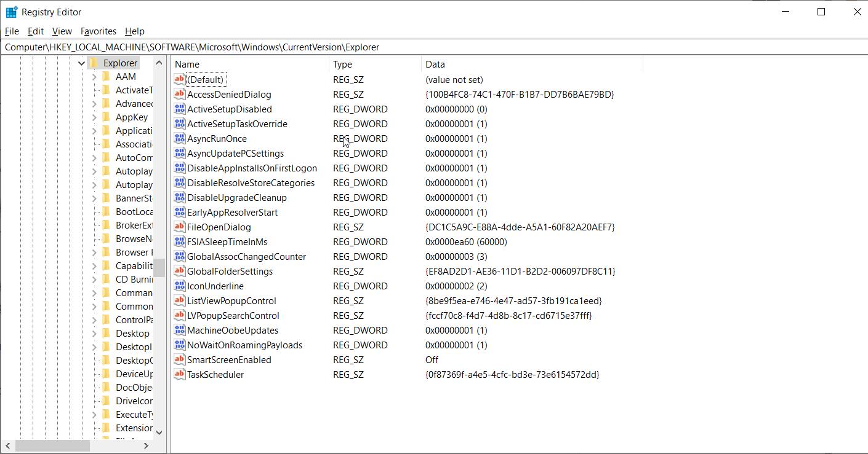Select the IconUnderline value name
Screen dimensions: 868x454
click(x=215, y=286)
